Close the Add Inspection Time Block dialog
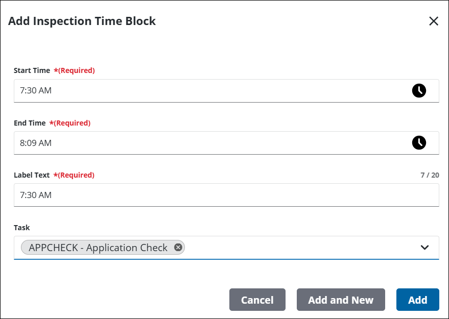The width and height of the screenshot is (449, 319). (x=434, y=21)
